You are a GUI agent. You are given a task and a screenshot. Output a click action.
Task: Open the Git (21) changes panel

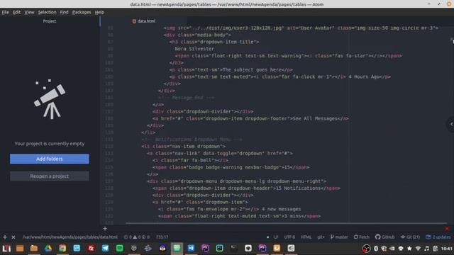tap(410, 237)
